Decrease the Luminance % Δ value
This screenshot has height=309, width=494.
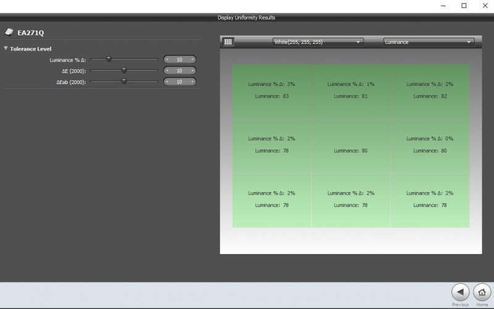tap(167, 59)
